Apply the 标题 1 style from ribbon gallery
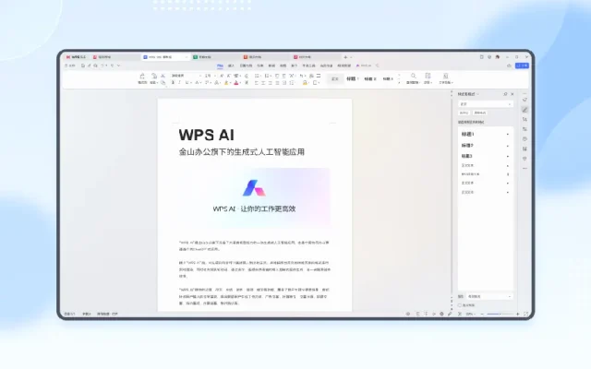This screenshot has width=591, height=369. tap(353, 78)
